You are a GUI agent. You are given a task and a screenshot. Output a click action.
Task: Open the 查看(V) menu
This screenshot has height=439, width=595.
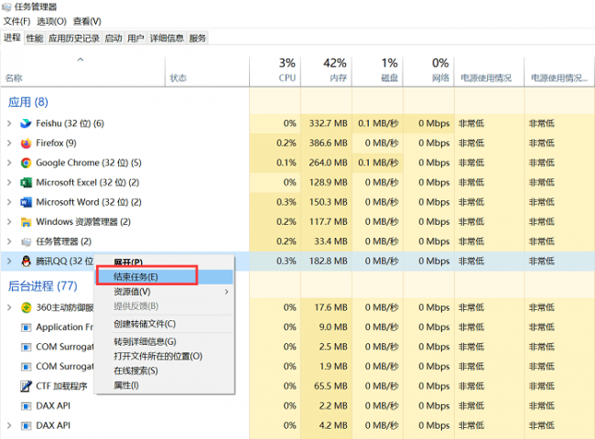click(x=87, y=21)
